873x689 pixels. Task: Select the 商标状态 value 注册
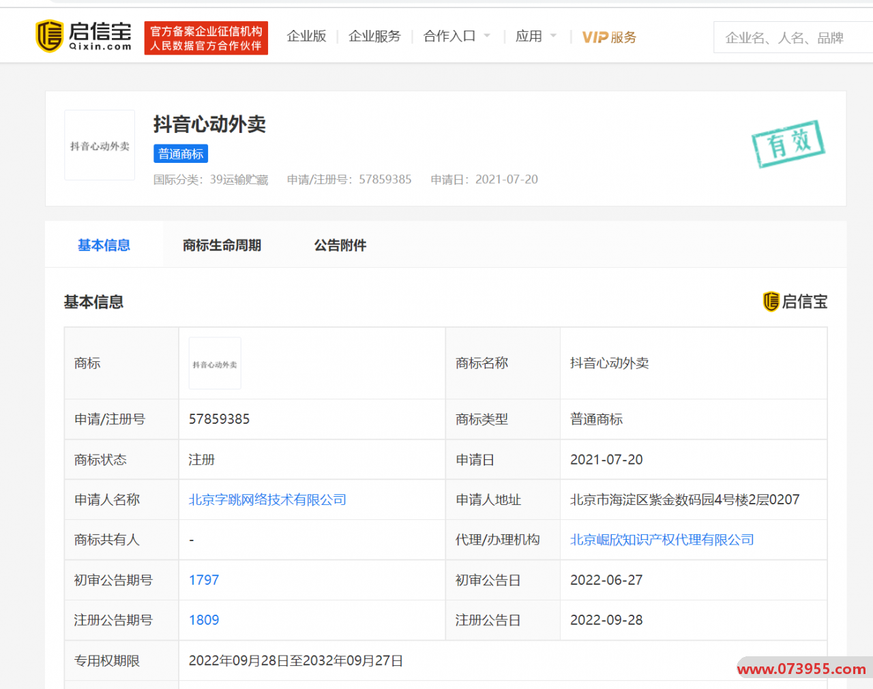[x=202, y=459]
